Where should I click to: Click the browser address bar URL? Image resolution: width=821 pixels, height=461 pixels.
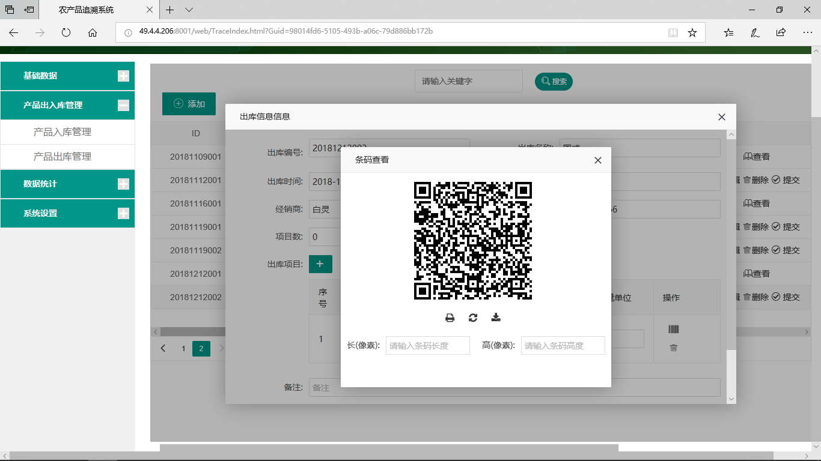286,31
